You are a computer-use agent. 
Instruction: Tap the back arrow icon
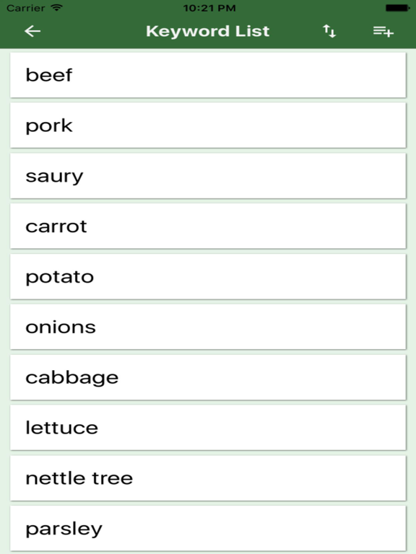click(x=32, y=31)
